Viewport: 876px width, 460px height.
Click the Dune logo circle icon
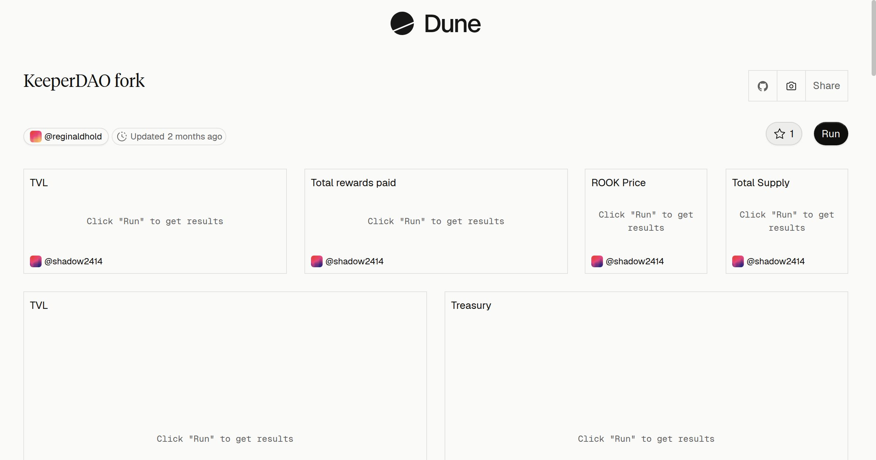point(402,24)
